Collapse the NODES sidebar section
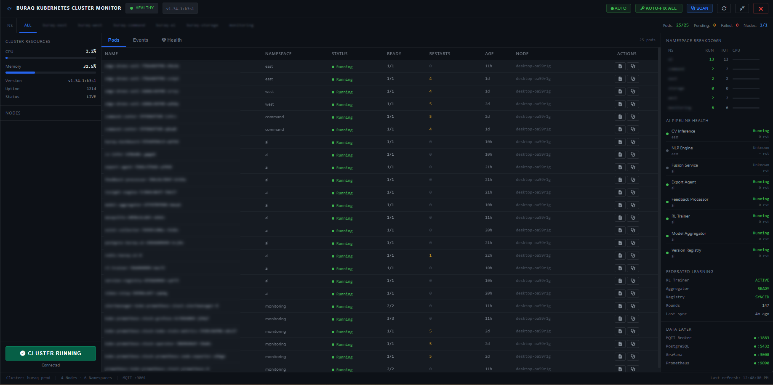 pos(13,113)
